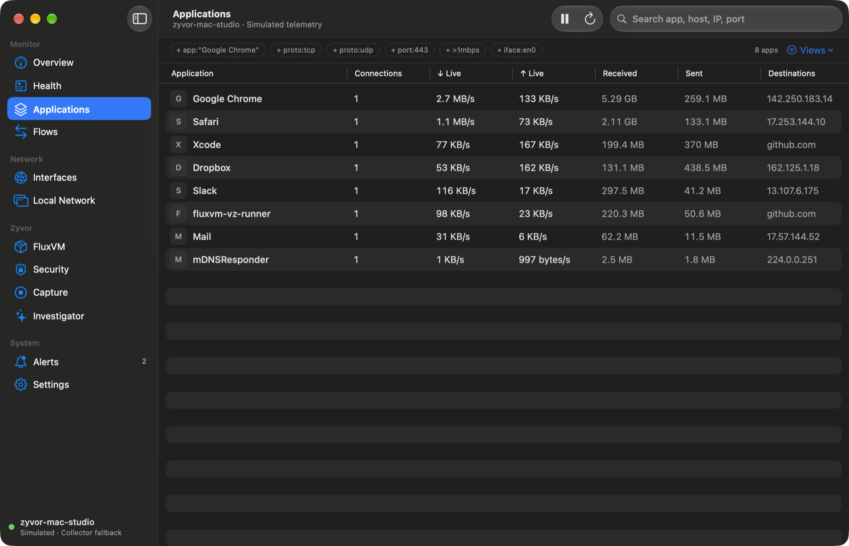The height and width of the screenshot is (546, 849).
Task: Open the Views dropdown
Action: pos(810,50)
